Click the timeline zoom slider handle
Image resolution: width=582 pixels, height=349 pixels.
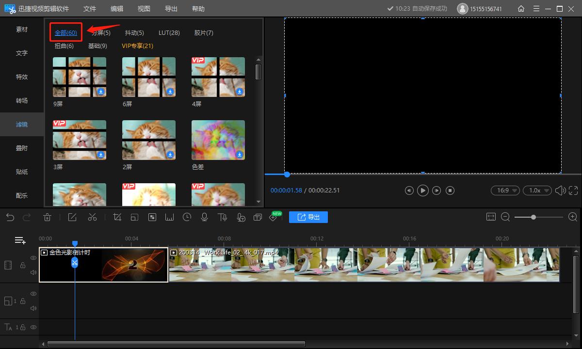coord(533,217)
